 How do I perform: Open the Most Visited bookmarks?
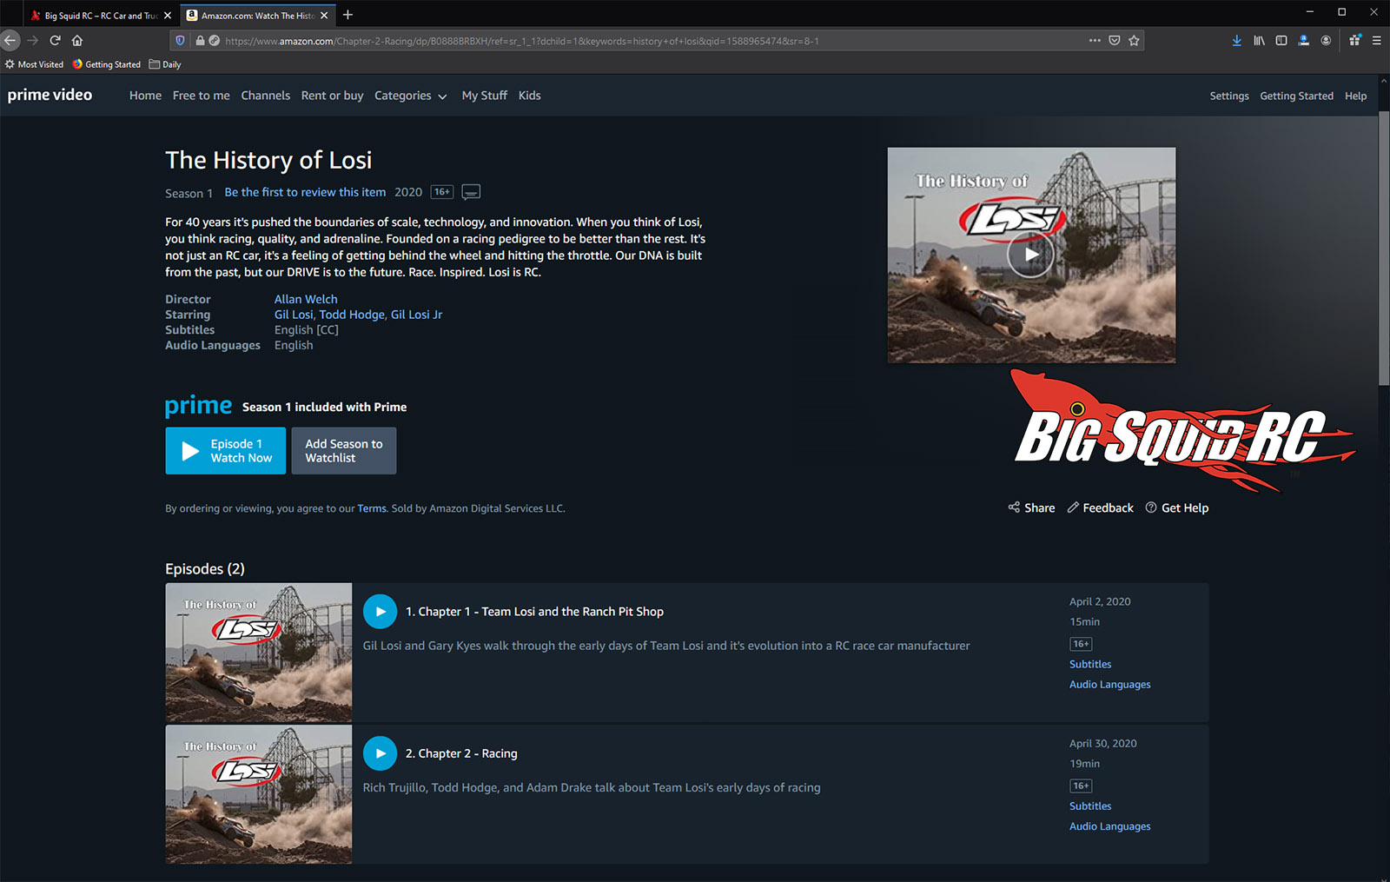pos(35,64)
